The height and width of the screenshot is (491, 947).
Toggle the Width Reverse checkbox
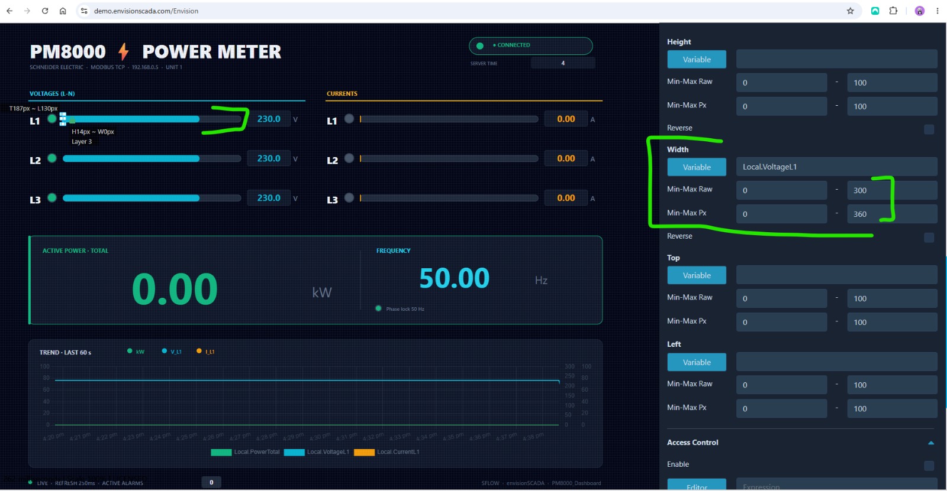coord(929,237)
